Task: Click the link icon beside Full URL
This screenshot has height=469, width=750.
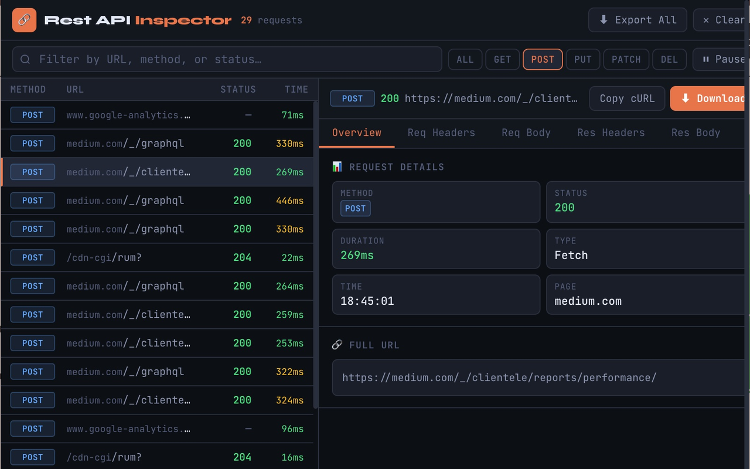Action: 337,345
